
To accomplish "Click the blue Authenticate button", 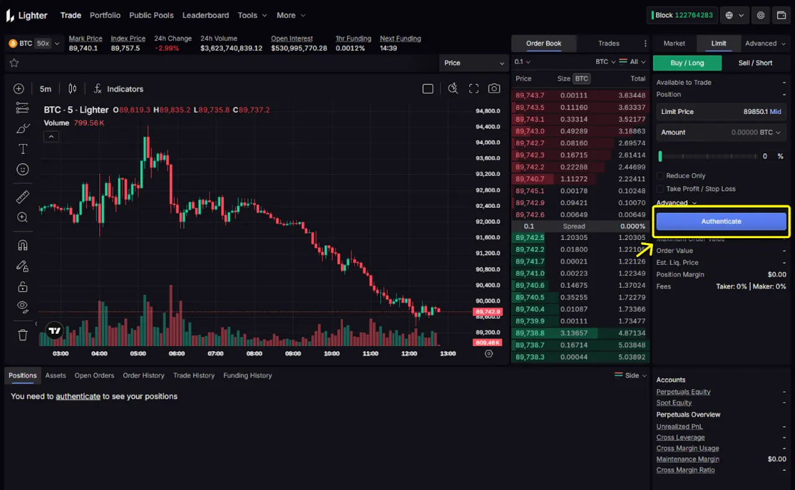I will 721,221.
